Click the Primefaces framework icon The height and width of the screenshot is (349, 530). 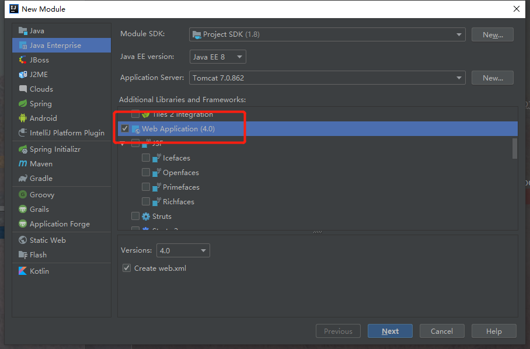point(156,187)
